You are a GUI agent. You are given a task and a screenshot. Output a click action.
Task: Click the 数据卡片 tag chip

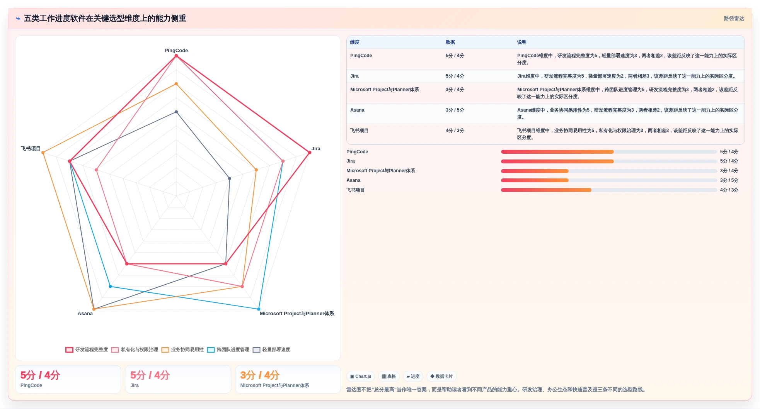441,376
